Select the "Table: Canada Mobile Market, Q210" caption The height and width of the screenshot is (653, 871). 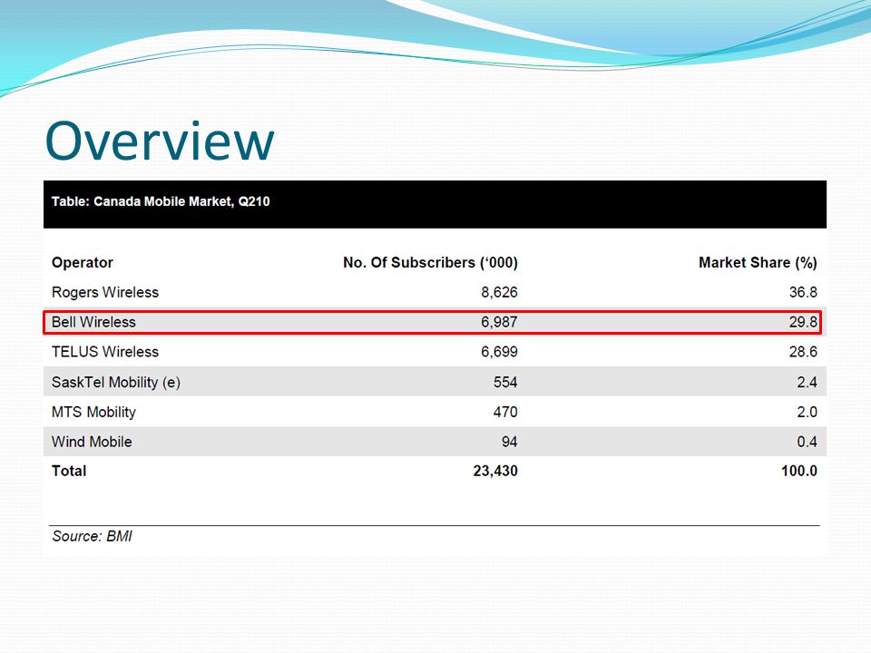click(161, 201)
